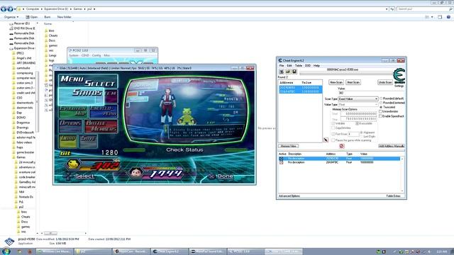The image size is (454, 255).
Task: Open Cheat Engine Help menu
Action: (x=317, y=66)
